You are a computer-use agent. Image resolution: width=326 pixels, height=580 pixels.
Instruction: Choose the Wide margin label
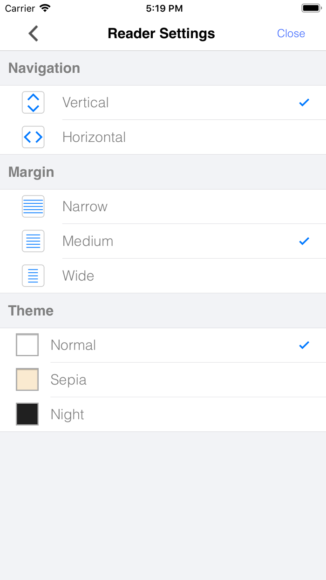point(78,276)
